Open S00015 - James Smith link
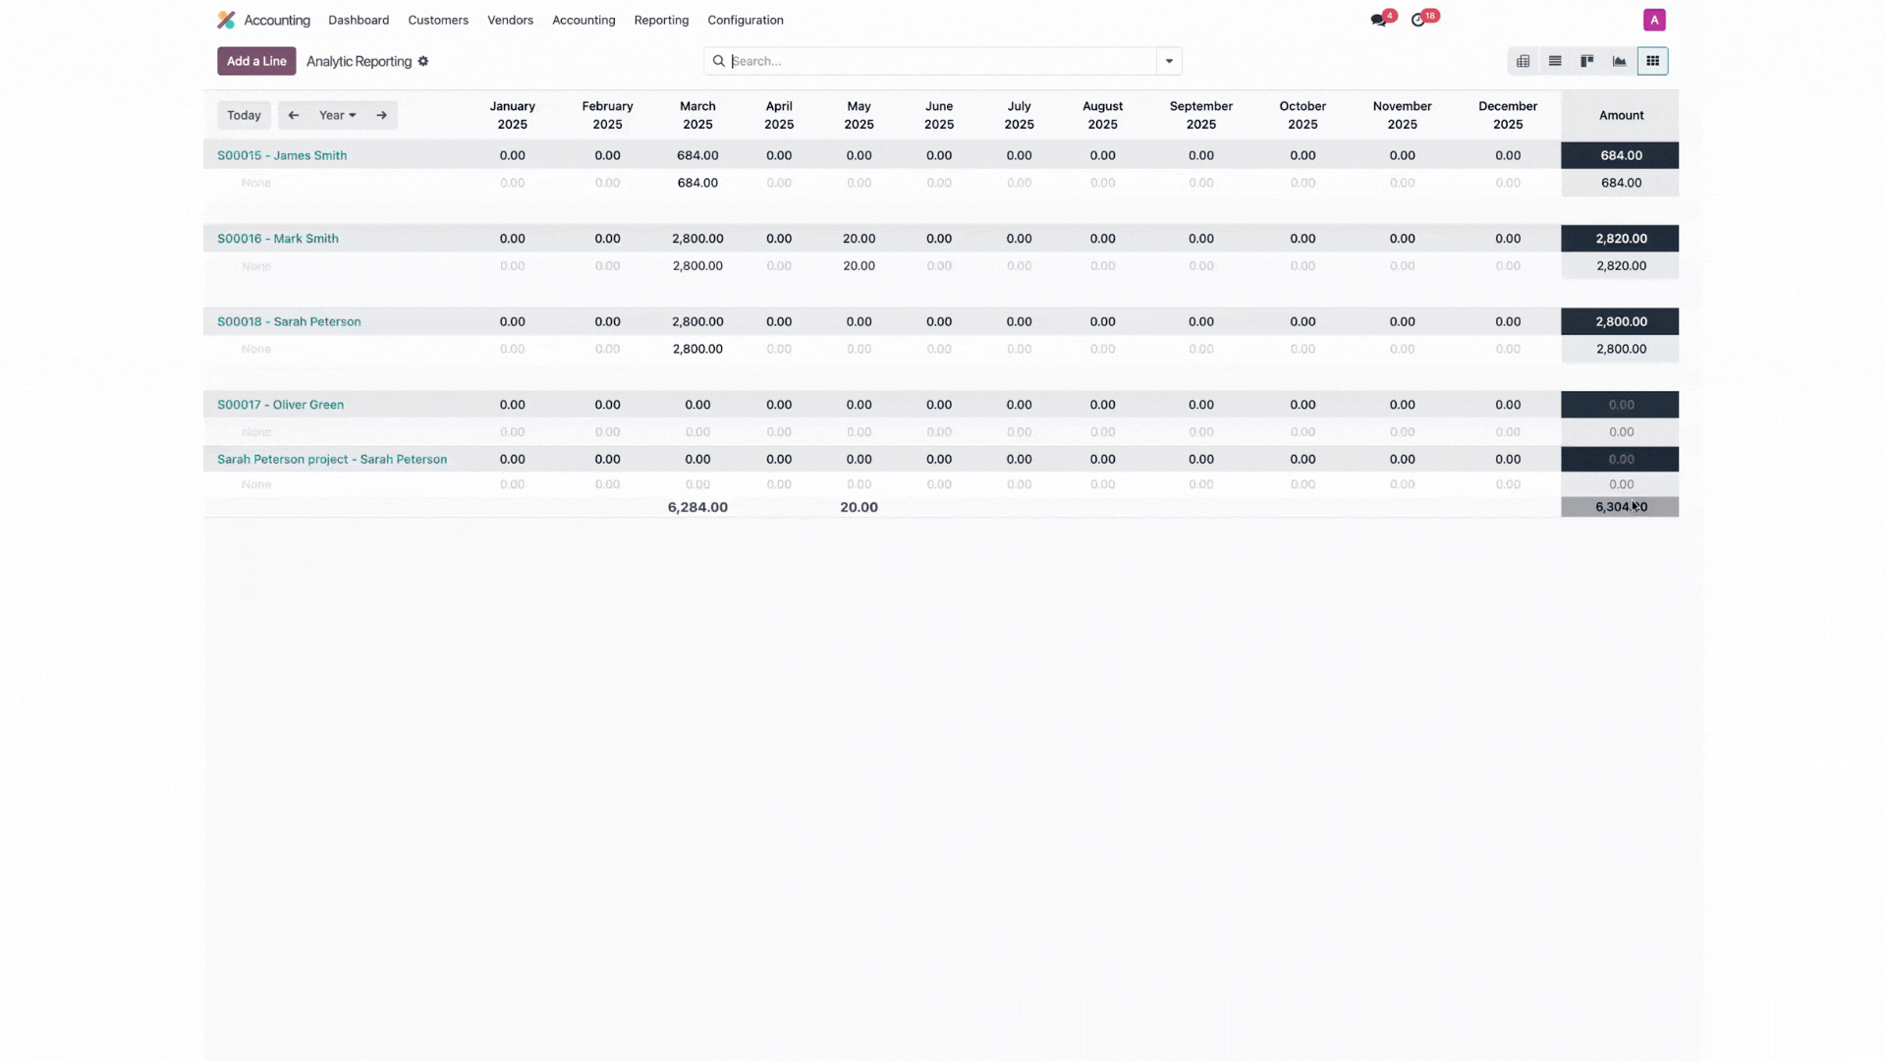The image size is (1886, 1061). click(282, 155)
